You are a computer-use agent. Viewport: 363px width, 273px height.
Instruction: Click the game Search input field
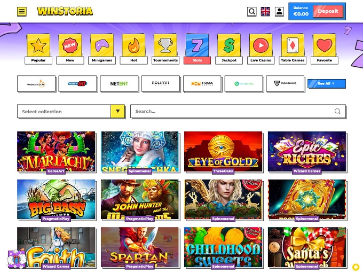click(x=238, y=112)
